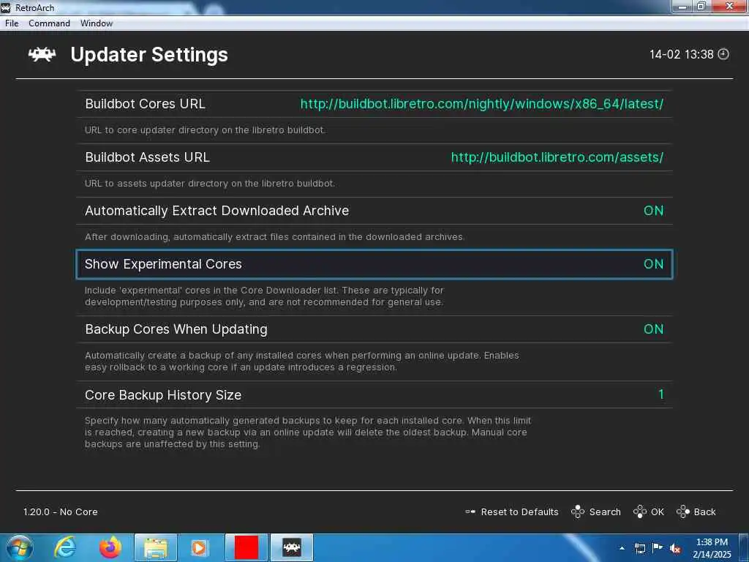
Task: Open the Windows Start menu orb
Action: click(20, 547)
